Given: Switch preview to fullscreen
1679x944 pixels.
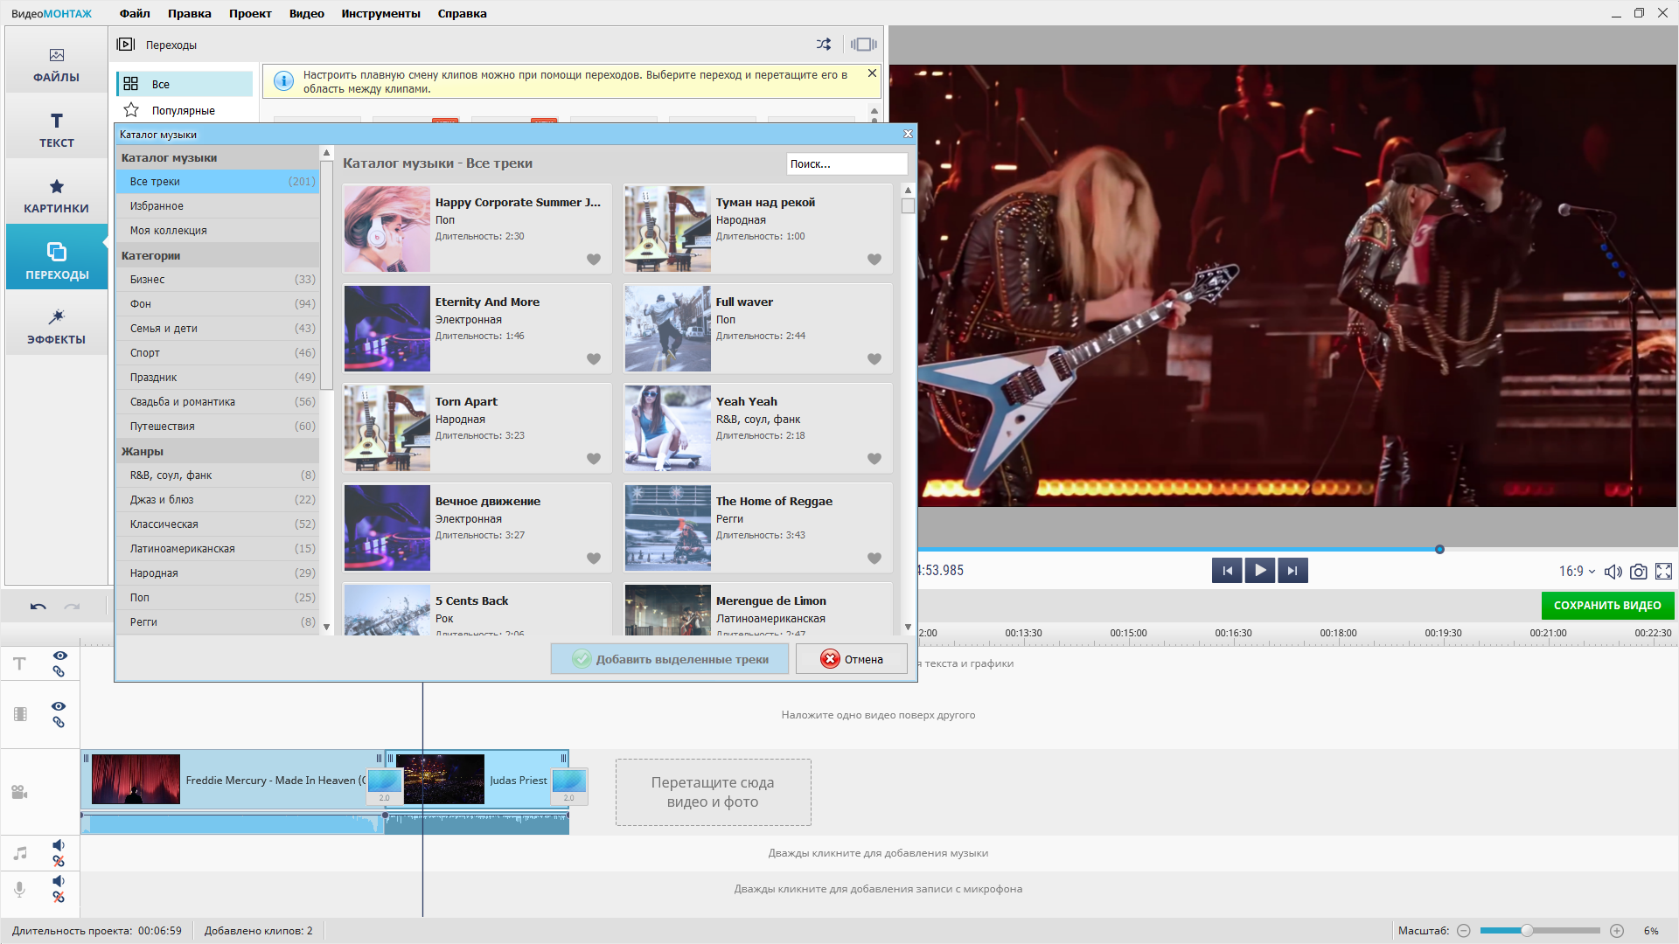Looking at the screenshot, I should pos(1664,572).
